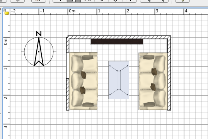Select the right beige sofa
Screen dimensions: 208x139
(153, 81)
